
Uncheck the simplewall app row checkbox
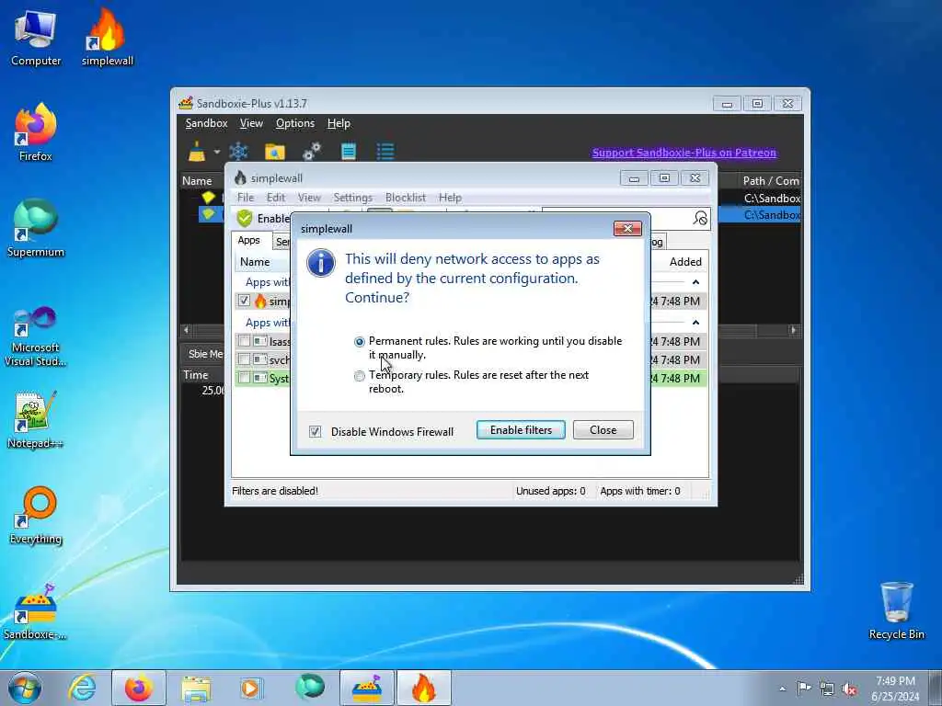pyautogui.click(x=244, y=301)
